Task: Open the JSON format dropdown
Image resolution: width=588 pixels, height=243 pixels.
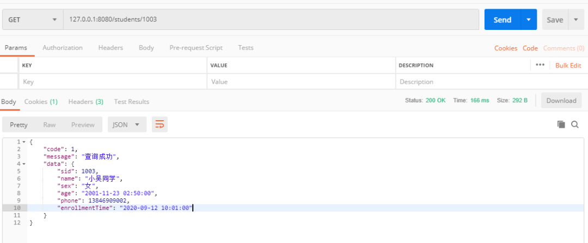Action: coord(127,124)
